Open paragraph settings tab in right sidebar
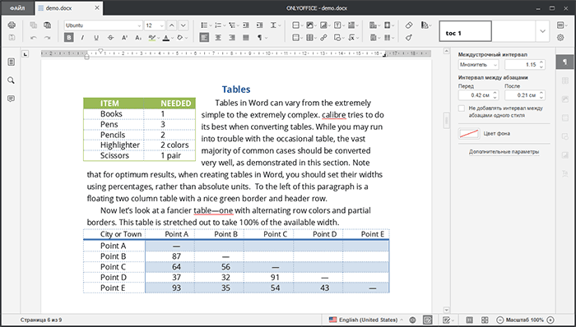Screen dimensions: 576x327 point(565,62)
